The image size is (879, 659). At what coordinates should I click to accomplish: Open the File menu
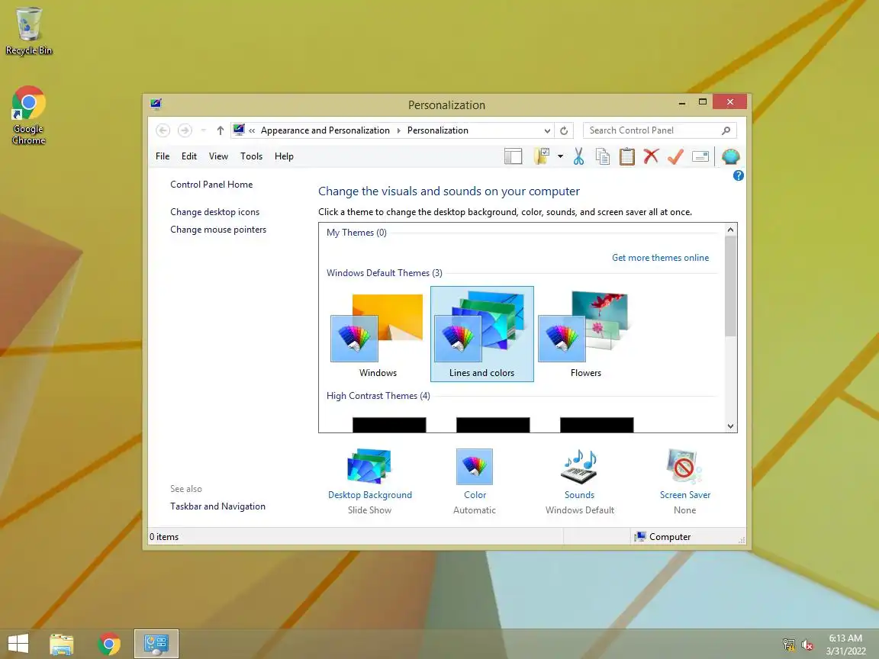pyautogui.click(x=163, y=156)
